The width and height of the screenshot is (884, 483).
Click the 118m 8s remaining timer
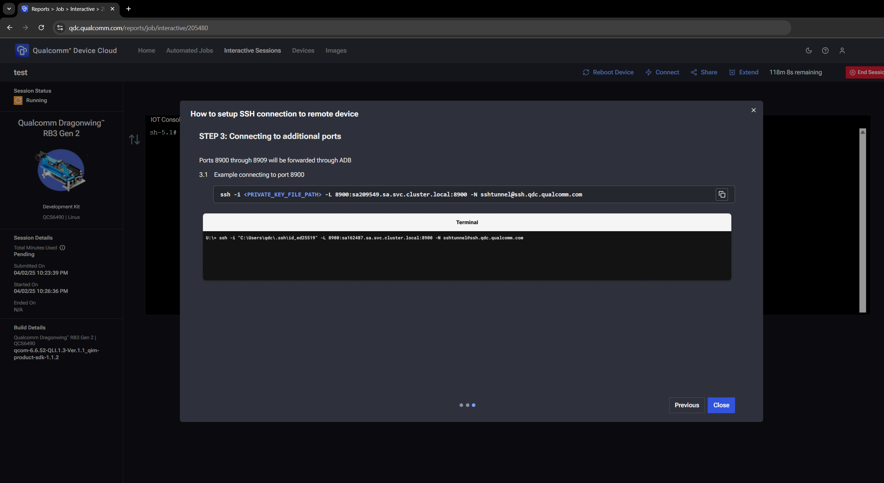coord(795,72)
